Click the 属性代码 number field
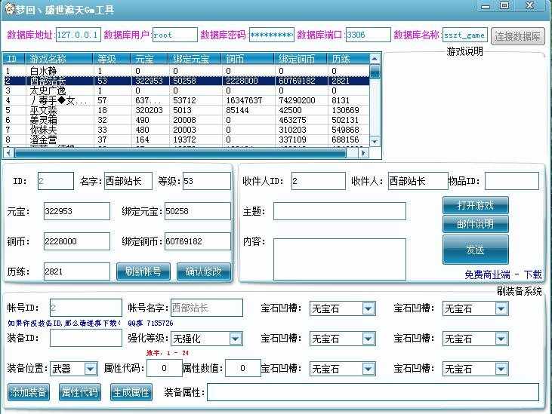 click(165, 368)
